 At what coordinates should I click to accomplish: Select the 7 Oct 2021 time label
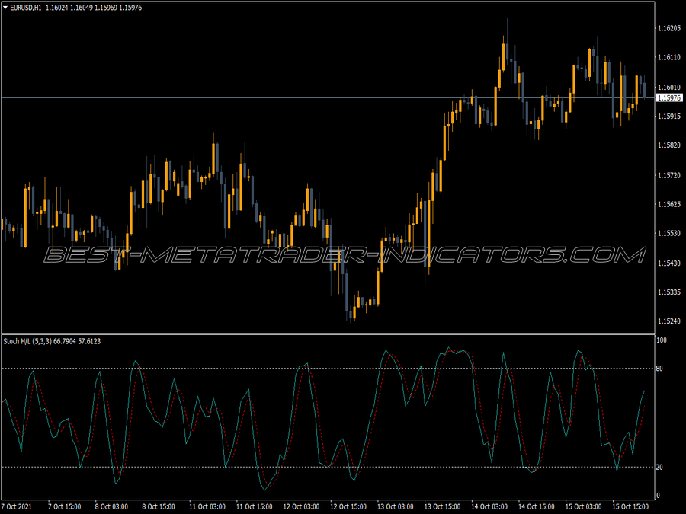tap(17, 507)
